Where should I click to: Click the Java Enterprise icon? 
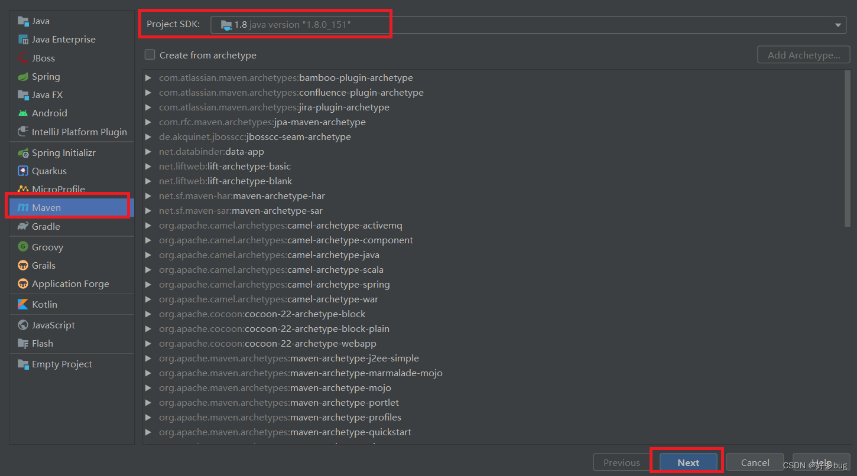coord(23,40)
